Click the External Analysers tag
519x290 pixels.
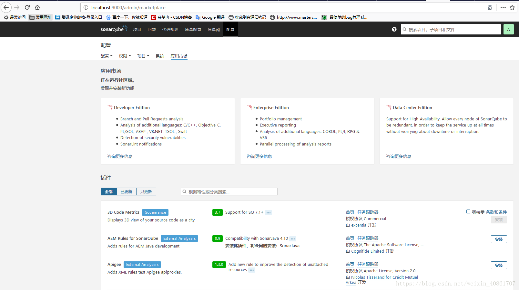coord(179,239)
